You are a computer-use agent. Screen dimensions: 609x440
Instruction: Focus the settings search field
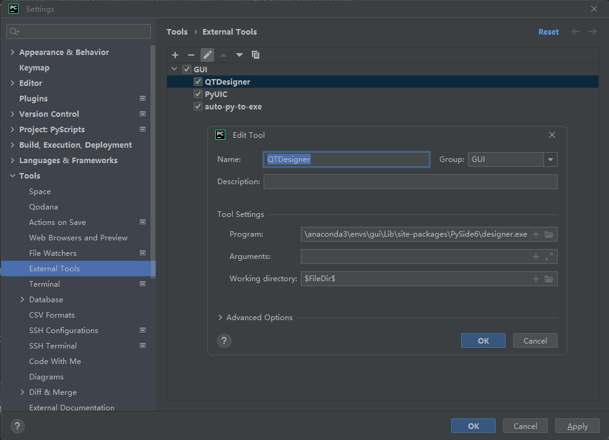(x=79, y=32)
